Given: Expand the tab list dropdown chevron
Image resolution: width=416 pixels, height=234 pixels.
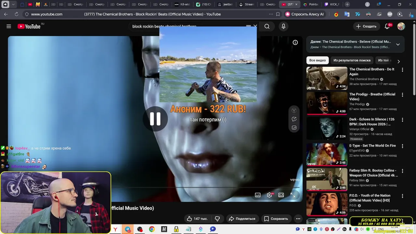Looking at the screenshot, I should coord(13,5).
